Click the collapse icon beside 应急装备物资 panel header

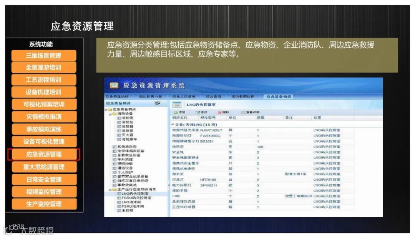click(158, 103)
